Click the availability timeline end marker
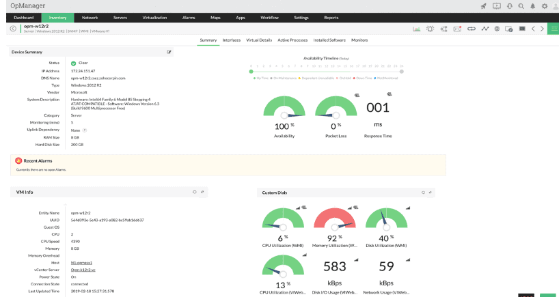Screen dimensions: 559x297 (401, 72)
